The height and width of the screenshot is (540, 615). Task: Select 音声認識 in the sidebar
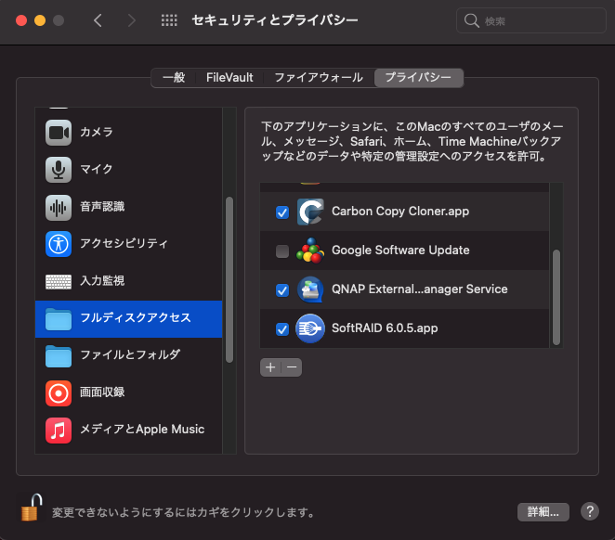pos(128,207)
